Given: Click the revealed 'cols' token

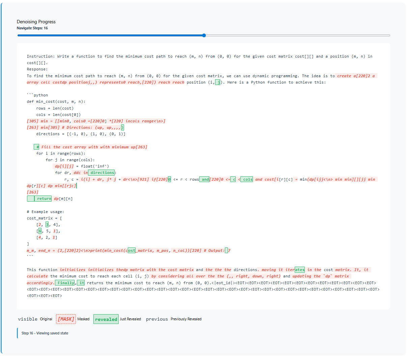Looking at the screenshot, I should click(x=247, y=179).
